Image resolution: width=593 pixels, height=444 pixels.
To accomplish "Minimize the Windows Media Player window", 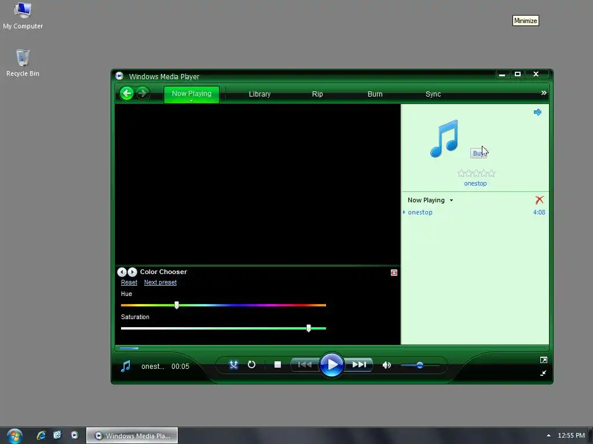I will tap(502, 75).
